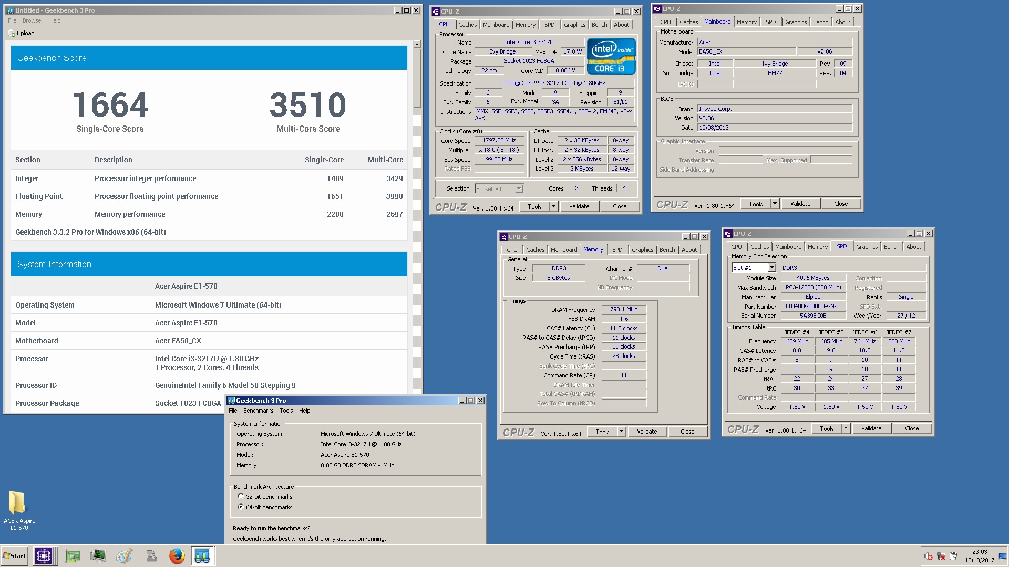The image size is (1009, 567).
Task: Open the system monitor taskbar icon
Action: click(x=98, y=556)
